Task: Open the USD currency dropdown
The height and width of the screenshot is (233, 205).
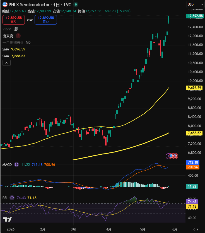Action: pos(195,5)
